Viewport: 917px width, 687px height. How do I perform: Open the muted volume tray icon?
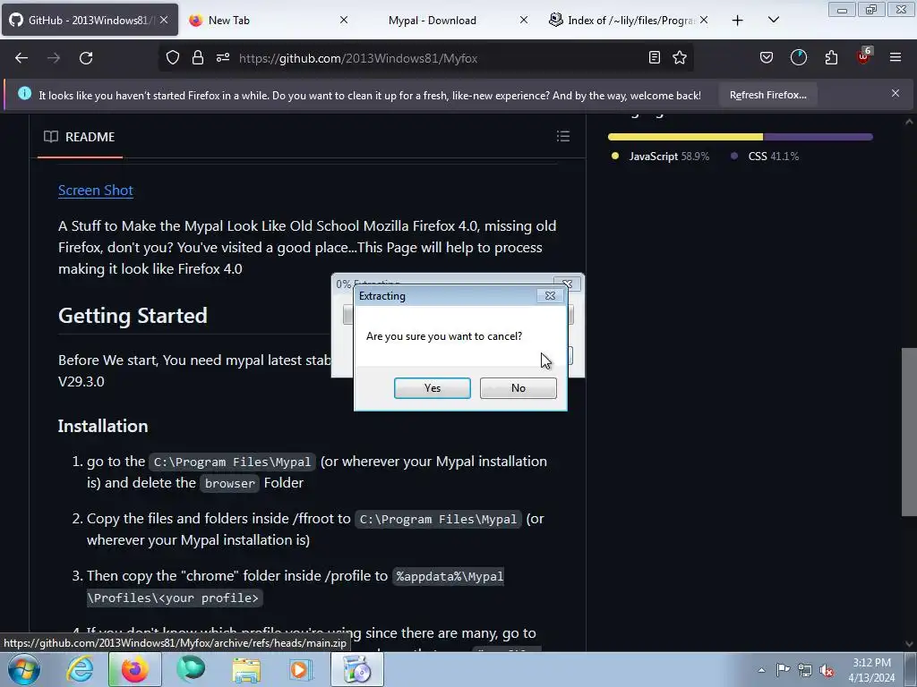tap(827, 670)
